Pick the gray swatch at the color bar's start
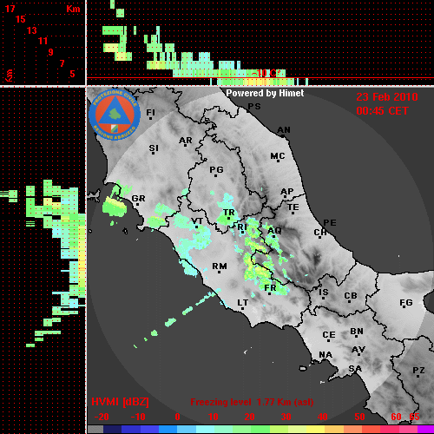The height and width of the screenshot is (434, 434). [x=95, y=430]
